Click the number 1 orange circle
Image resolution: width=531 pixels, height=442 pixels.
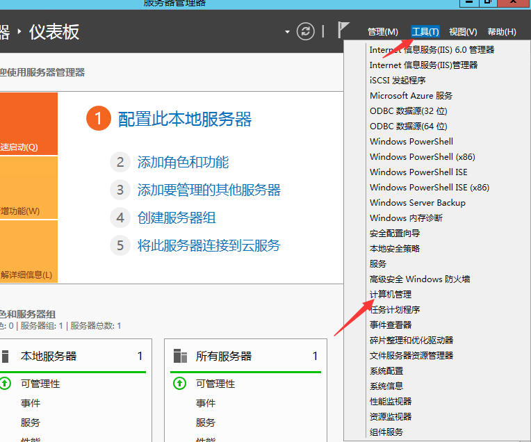[98, 119]
